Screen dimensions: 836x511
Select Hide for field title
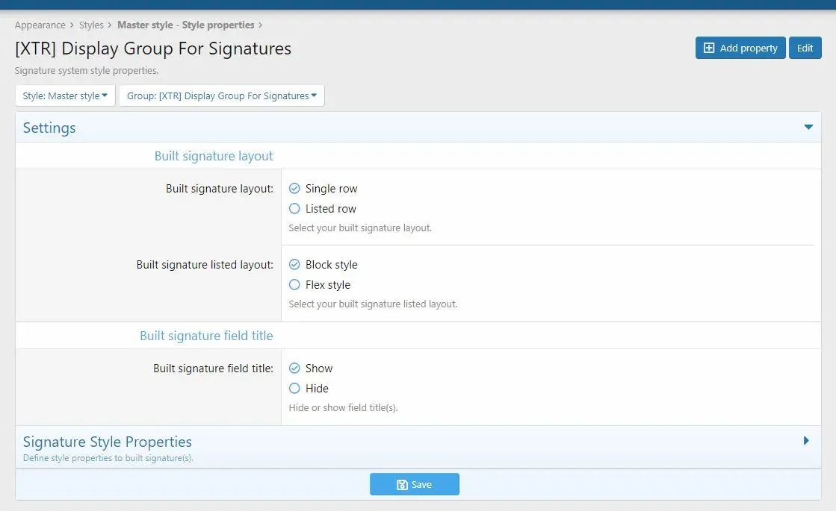[x=294, y=389]
